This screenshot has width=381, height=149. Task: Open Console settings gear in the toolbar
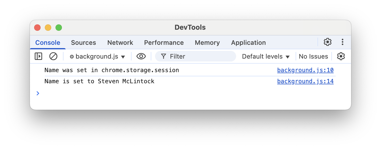[341, 56]
